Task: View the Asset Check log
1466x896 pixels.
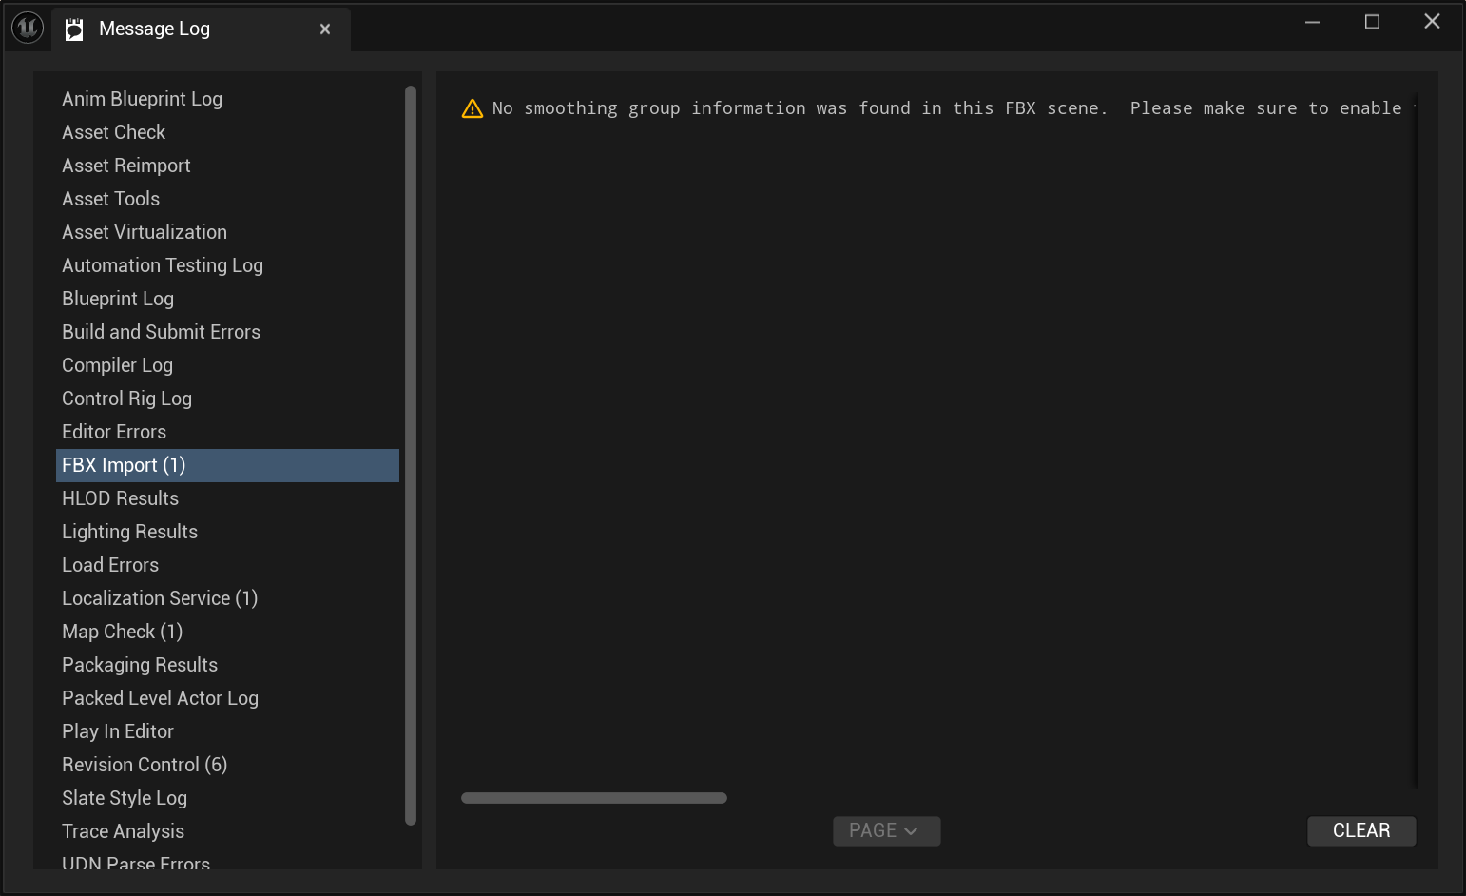Action: point(113,131)
